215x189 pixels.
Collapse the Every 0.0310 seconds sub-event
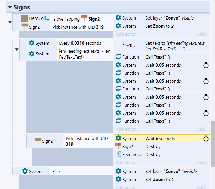(x=16, y=49)
